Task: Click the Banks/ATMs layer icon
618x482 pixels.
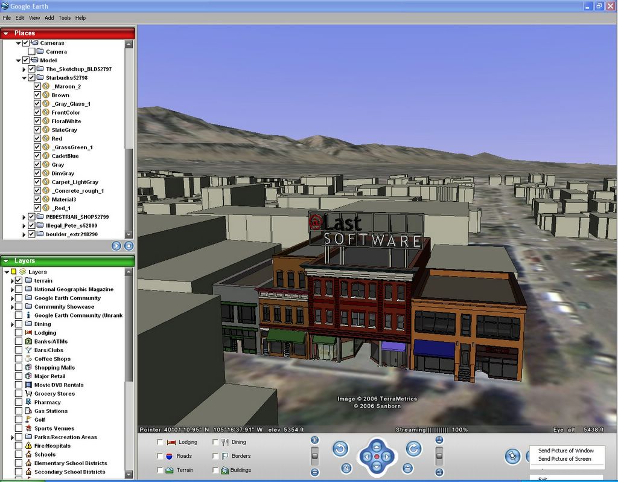Action: point(28,341)
